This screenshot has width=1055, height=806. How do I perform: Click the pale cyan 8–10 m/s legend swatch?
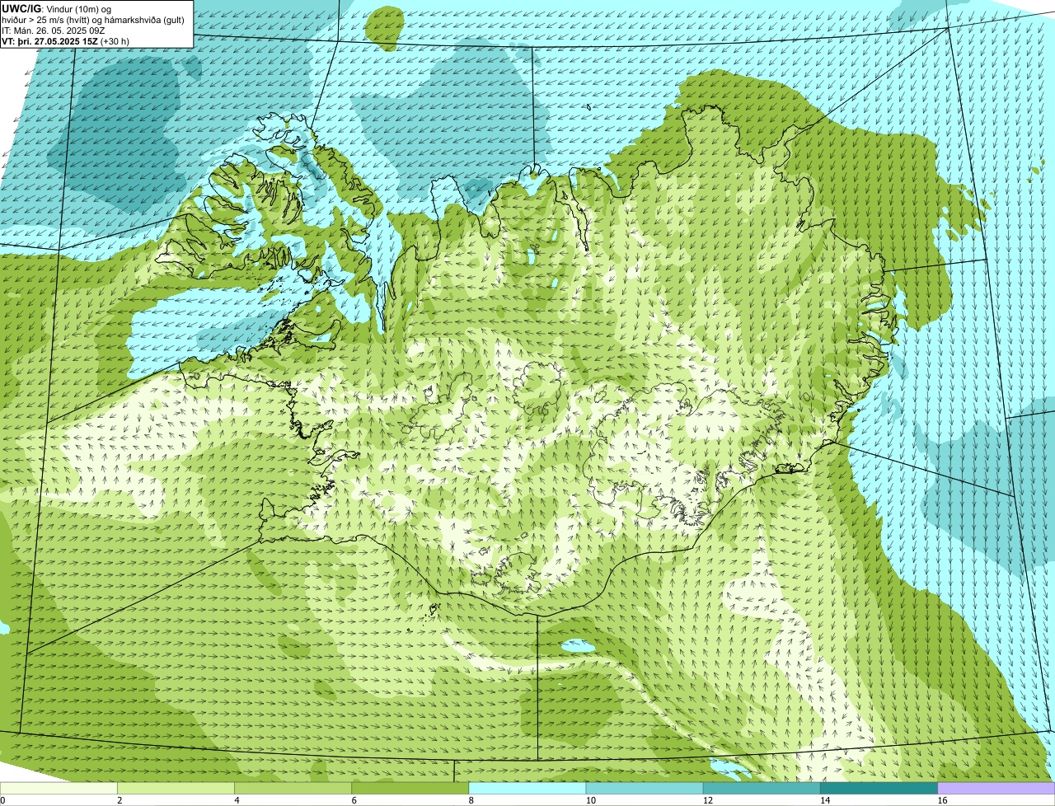pos(527,789)
